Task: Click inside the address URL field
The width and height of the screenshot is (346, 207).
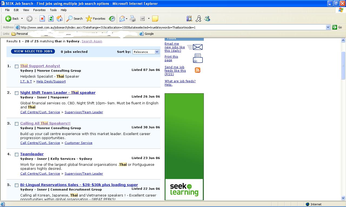Action: point(173,27)
